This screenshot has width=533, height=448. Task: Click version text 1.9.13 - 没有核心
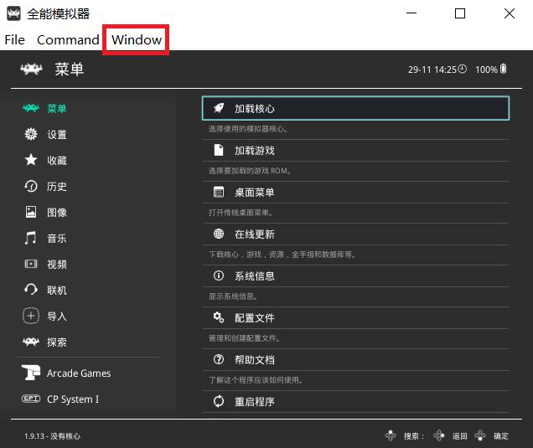coord(52,436)
